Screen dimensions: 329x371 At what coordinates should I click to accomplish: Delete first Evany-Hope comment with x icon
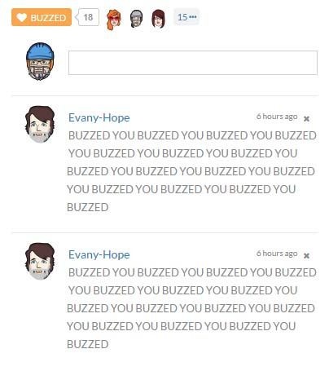306,119
